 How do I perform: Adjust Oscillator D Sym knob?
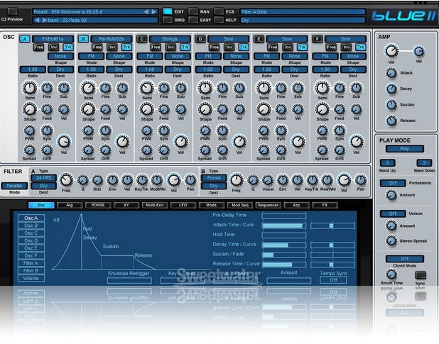222,131
